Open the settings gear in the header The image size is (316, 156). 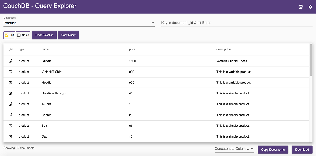point(310,7)
